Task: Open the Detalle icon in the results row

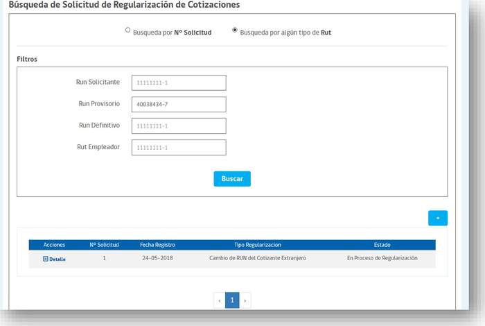Action: coord(46,259)
